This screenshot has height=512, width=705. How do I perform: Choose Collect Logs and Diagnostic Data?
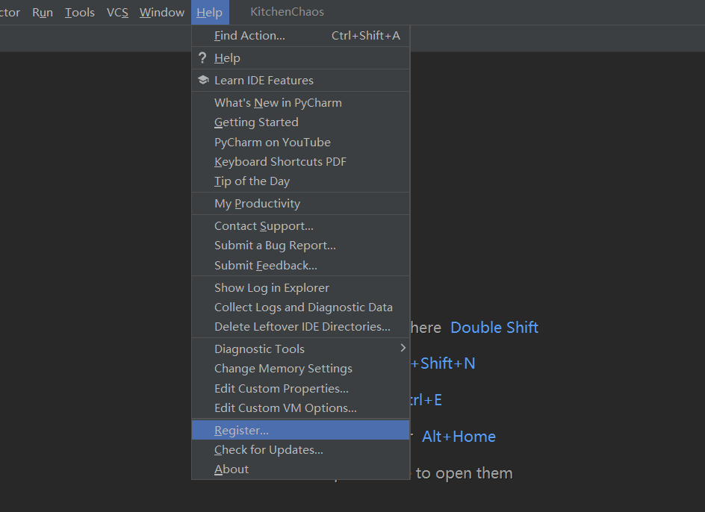pos(301,307)
